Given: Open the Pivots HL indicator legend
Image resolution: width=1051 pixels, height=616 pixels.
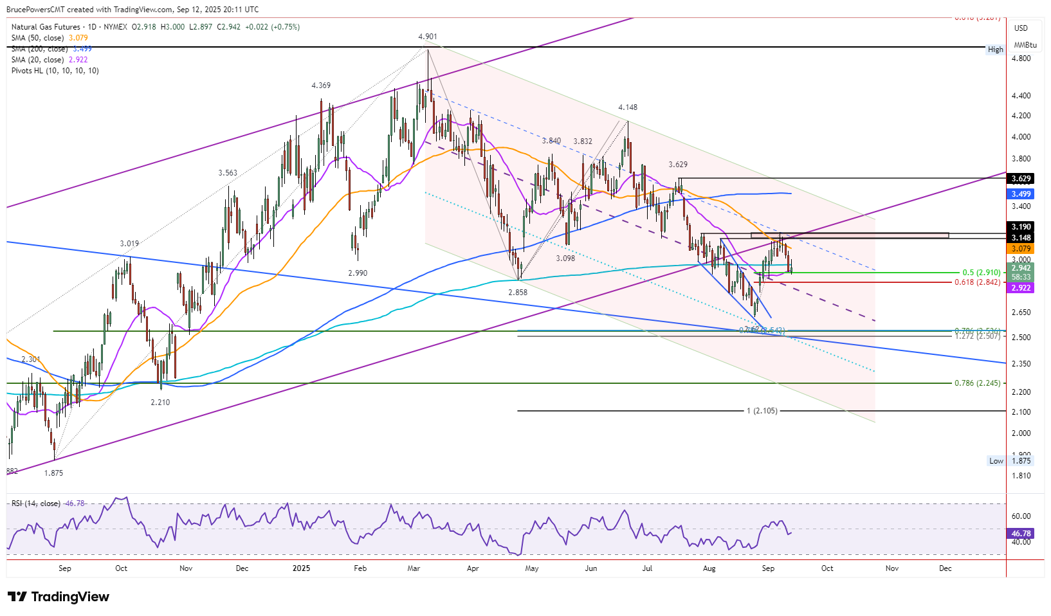Looking at the screenshot, I should (55, 71).
